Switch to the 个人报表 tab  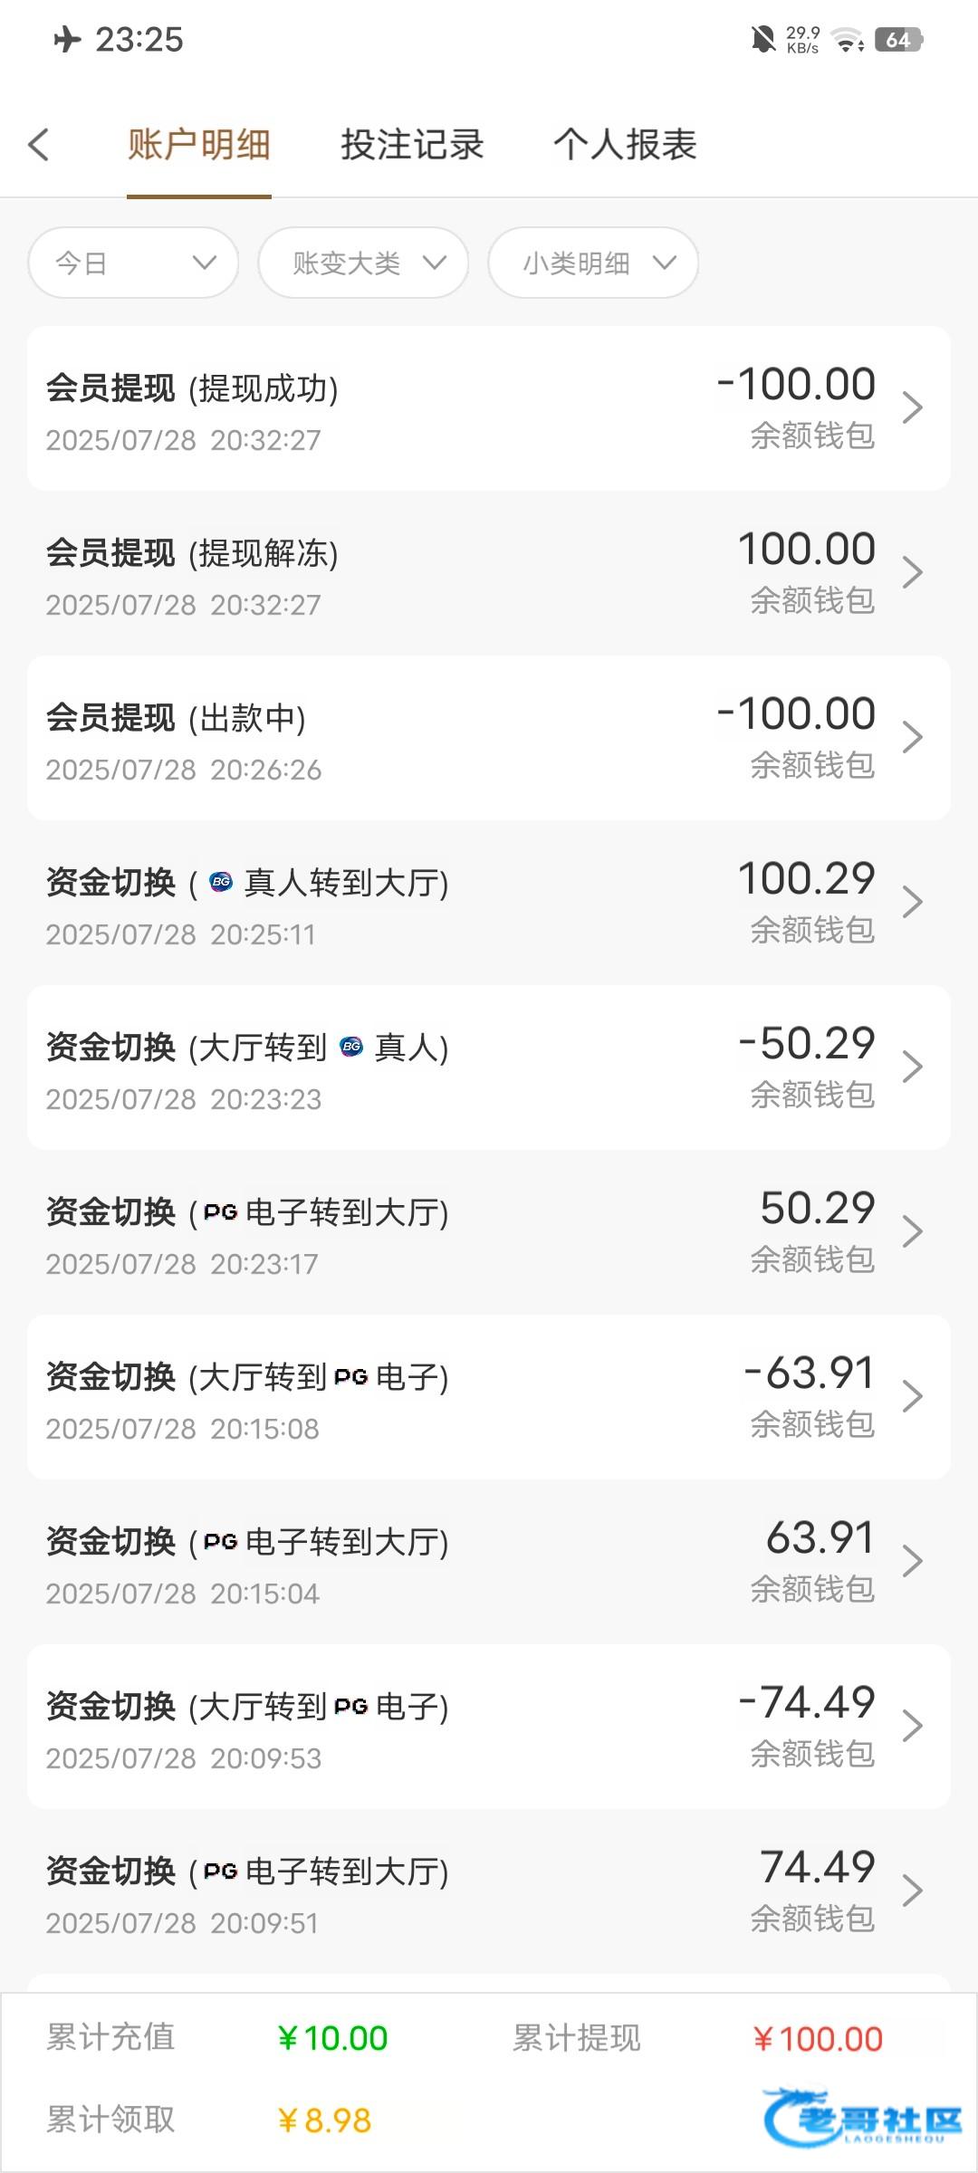point(625,145)
